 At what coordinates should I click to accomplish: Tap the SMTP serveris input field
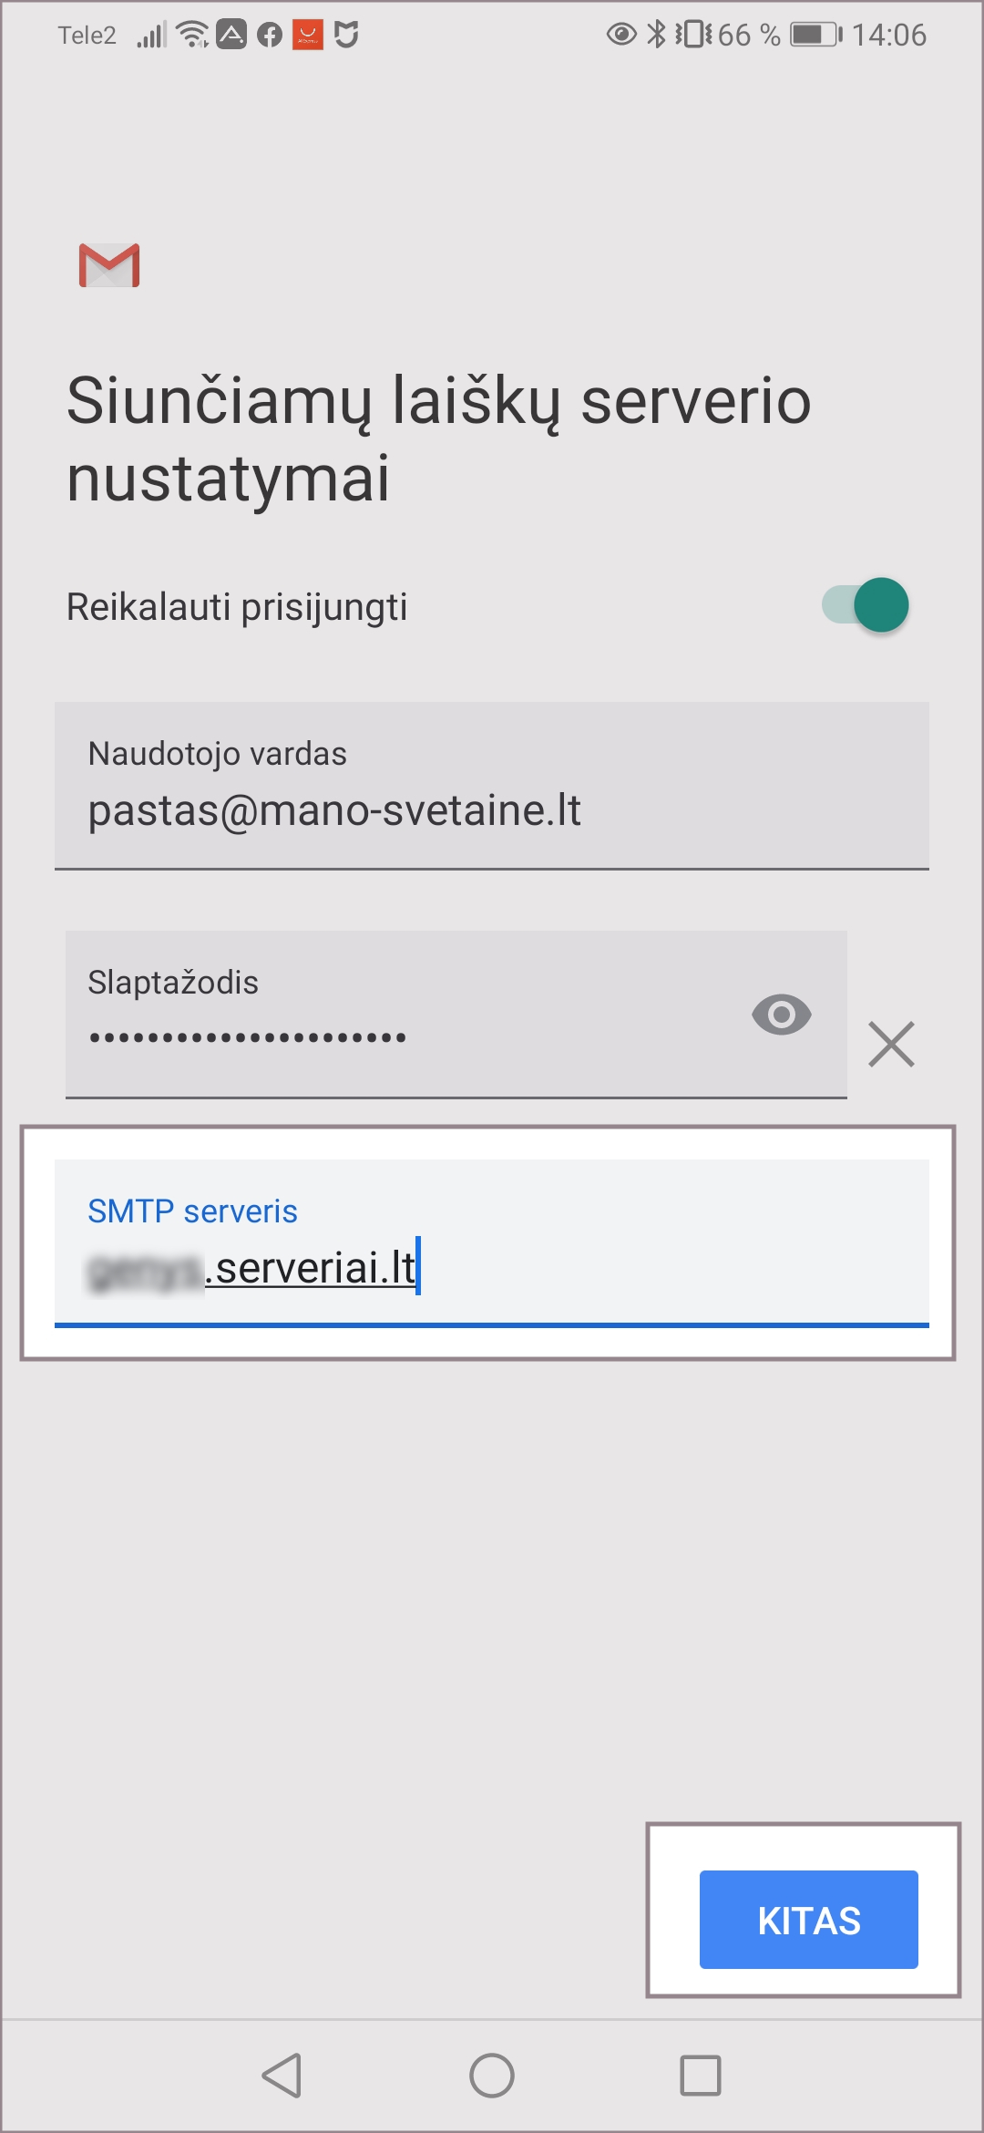point(492,1243)
